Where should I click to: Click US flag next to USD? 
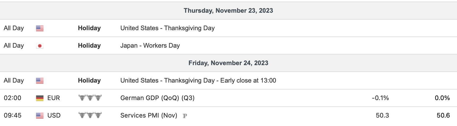pos(39,116)
